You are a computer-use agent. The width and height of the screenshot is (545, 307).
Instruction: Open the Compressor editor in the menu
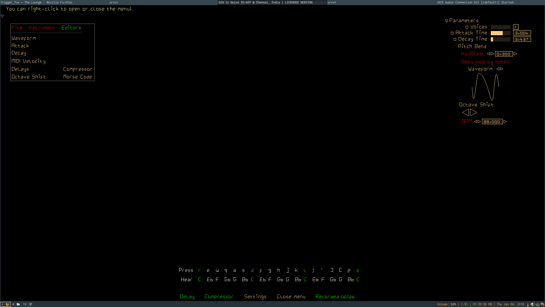pos(77,69)
